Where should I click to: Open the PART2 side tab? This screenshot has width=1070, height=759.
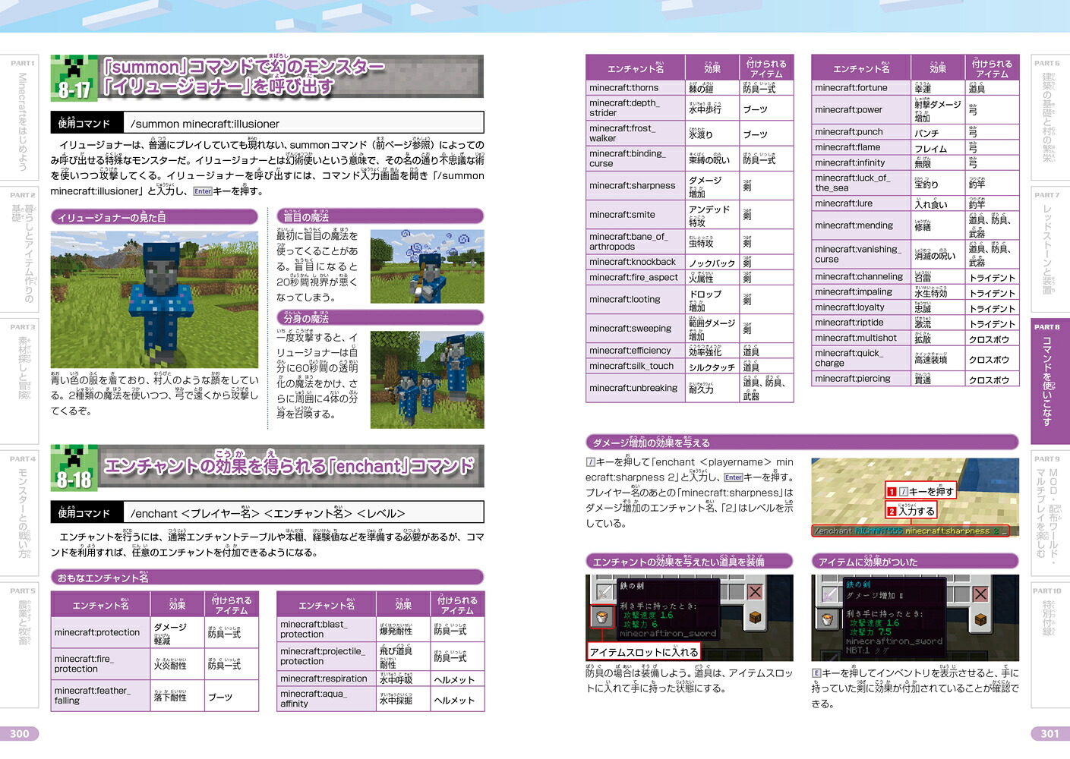tap(19, 250)
